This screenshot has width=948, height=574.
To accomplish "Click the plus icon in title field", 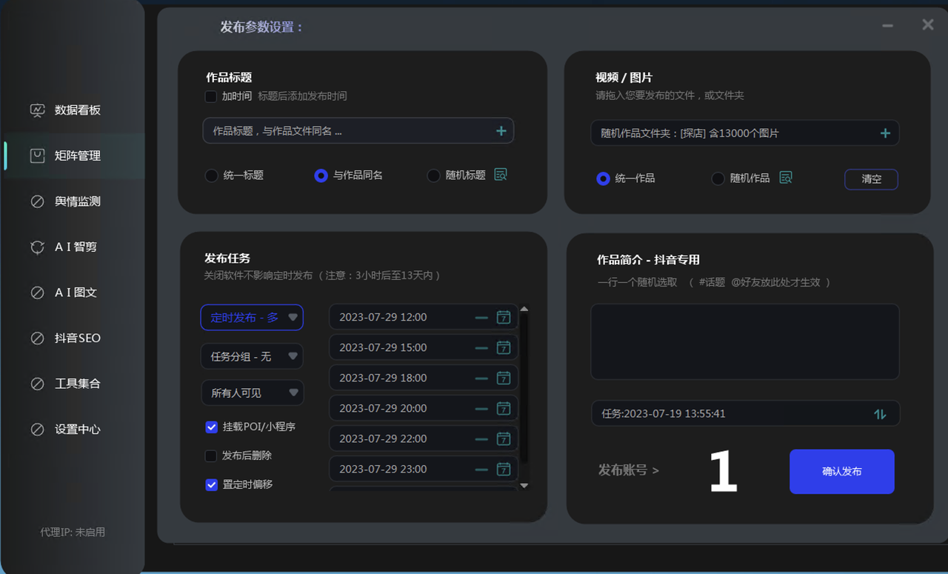I will click(x=501, y=131).
